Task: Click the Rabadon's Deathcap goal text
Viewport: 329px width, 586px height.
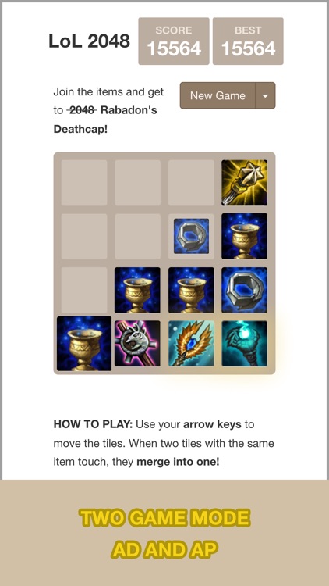Action: click(105, 120)
